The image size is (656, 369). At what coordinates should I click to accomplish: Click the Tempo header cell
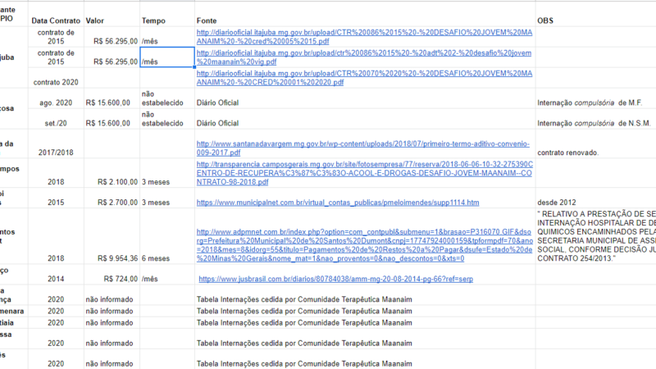167,18
